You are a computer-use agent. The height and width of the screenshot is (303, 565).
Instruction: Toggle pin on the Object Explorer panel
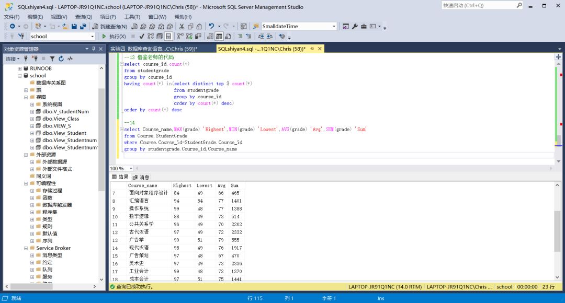pyautogui.click(x=94, y=49)
